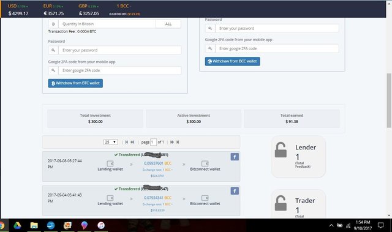Click key icon beside BCC password field
This screenshot has height=232, width=392.
tap(210, 29)
